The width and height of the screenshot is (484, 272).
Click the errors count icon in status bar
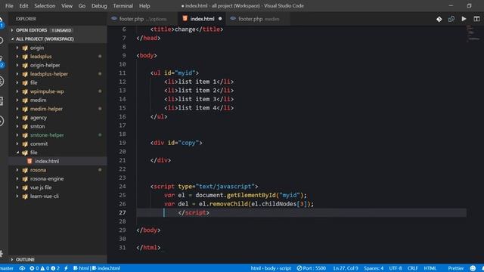(32, 268)
